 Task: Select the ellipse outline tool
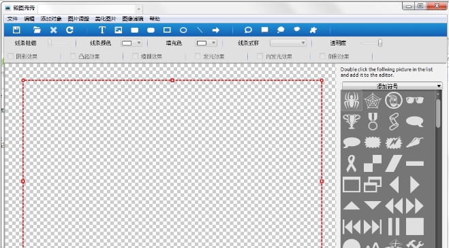(183, 30)
